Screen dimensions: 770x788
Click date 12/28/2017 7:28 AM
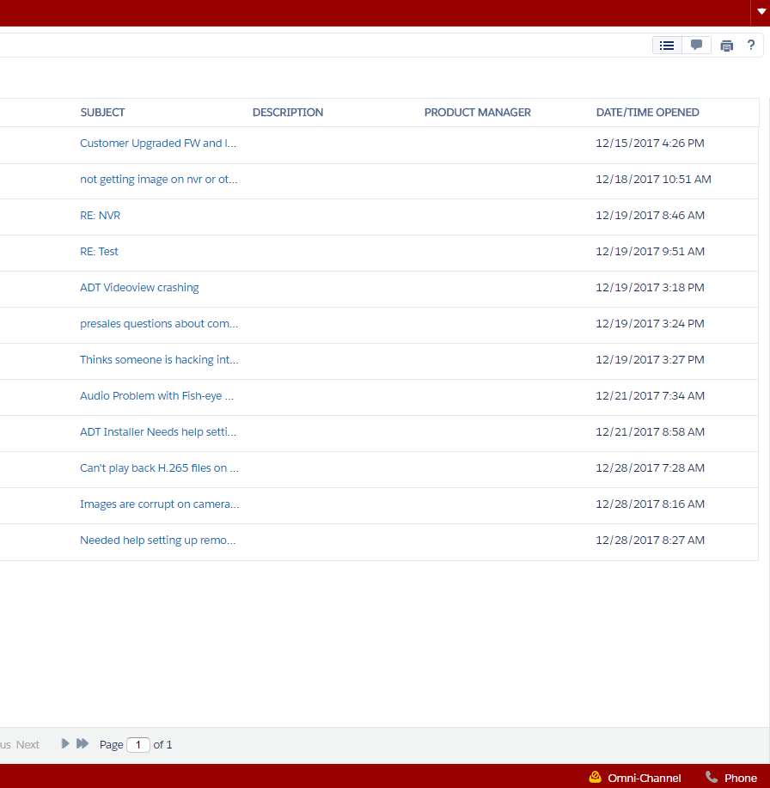coord(650,468)
